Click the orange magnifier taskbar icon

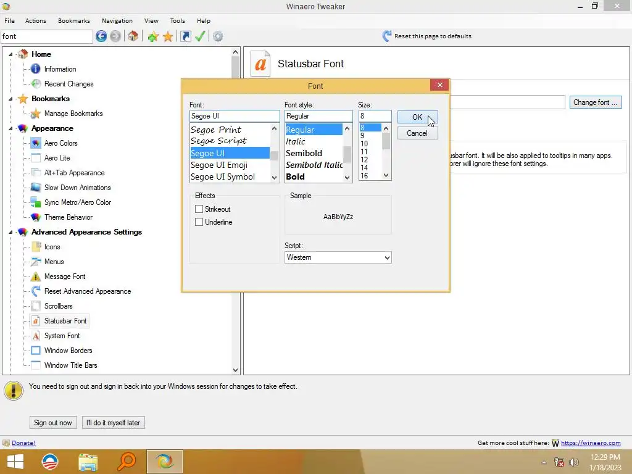126,462
